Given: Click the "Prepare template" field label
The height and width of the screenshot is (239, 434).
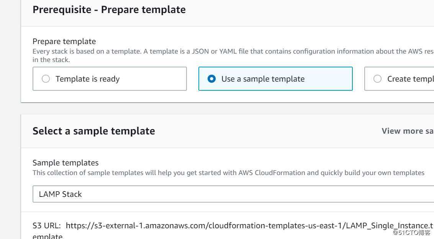Looking at the screenshot, I should [64, 41].
